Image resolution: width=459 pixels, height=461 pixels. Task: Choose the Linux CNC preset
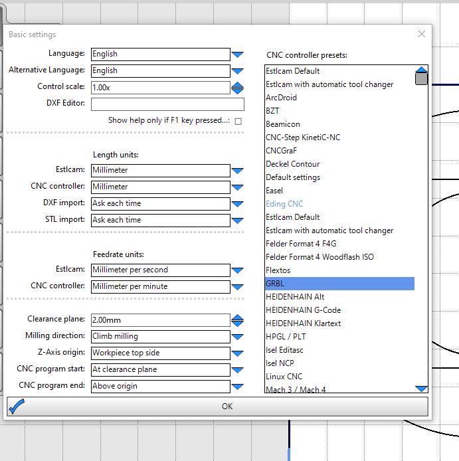[284, 377]
